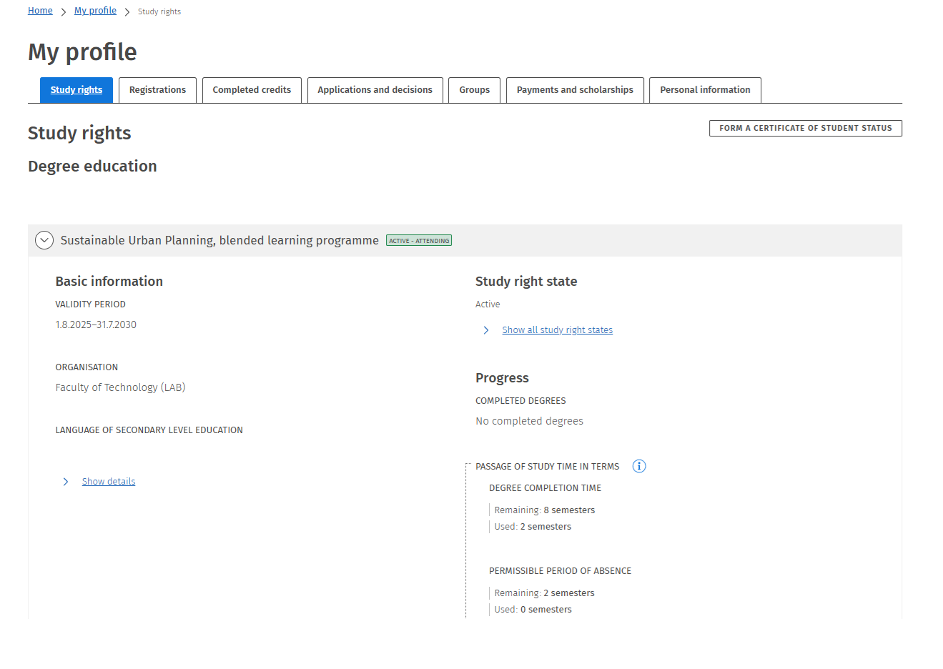
Task: Go to Home via breadcrumb
Action: pos(40,11)
